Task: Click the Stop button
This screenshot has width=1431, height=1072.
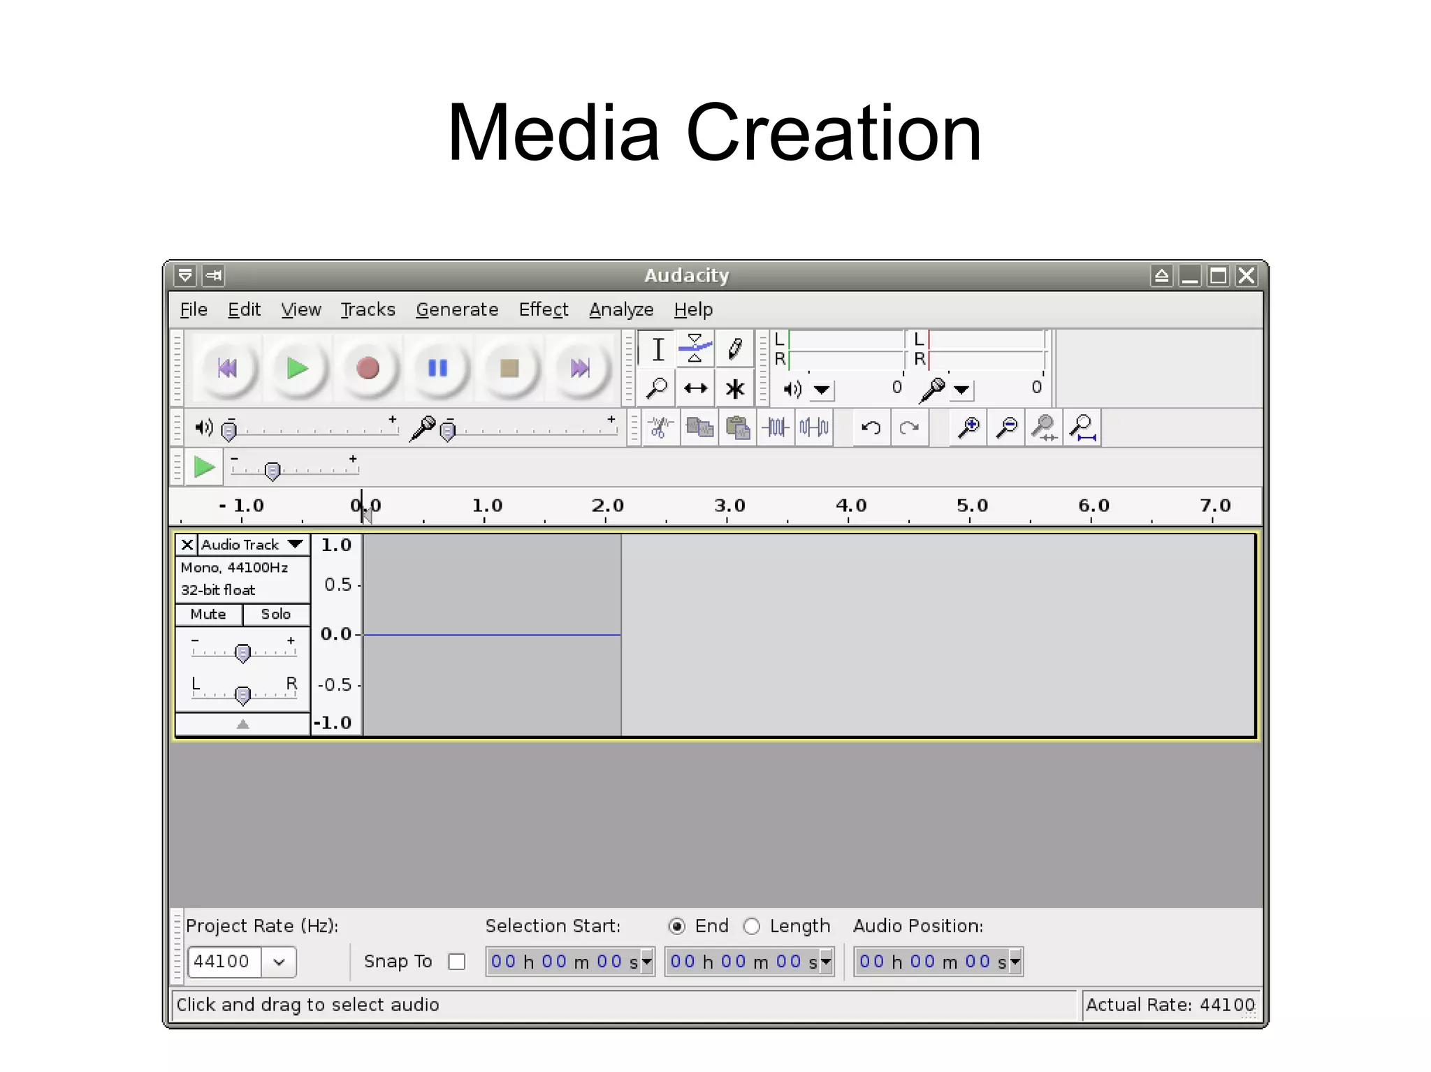Action: pyautogui.click(x=509, y=368)
